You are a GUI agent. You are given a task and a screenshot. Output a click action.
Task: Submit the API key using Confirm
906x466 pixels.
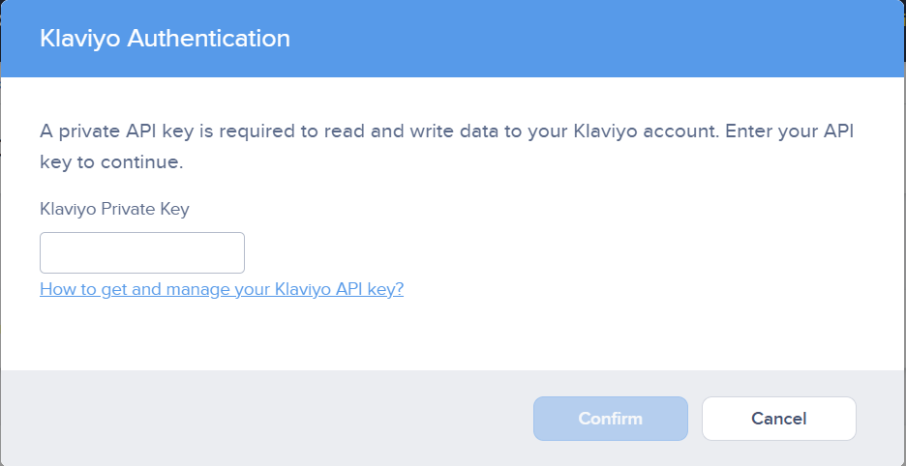[x=610, y=419]
